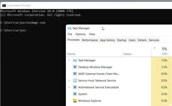Expand the Antimalware Service Executable group
This screenshot has width=172, height=106.
coord(69,87)
